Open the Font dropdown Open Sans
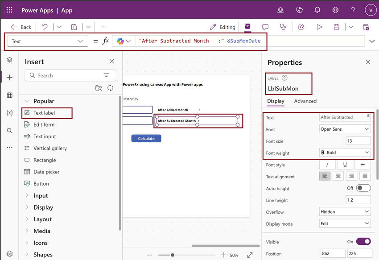This screenshot has height=260, width=379. coord(345,129)
